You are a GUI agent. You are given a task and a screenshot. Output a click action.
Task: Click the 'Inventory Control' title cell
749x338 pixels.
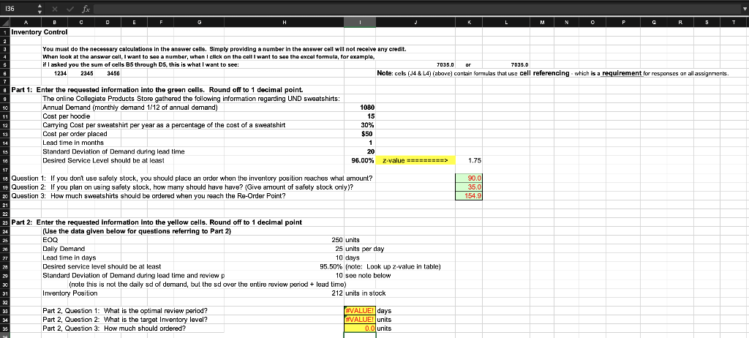(39, 32)
